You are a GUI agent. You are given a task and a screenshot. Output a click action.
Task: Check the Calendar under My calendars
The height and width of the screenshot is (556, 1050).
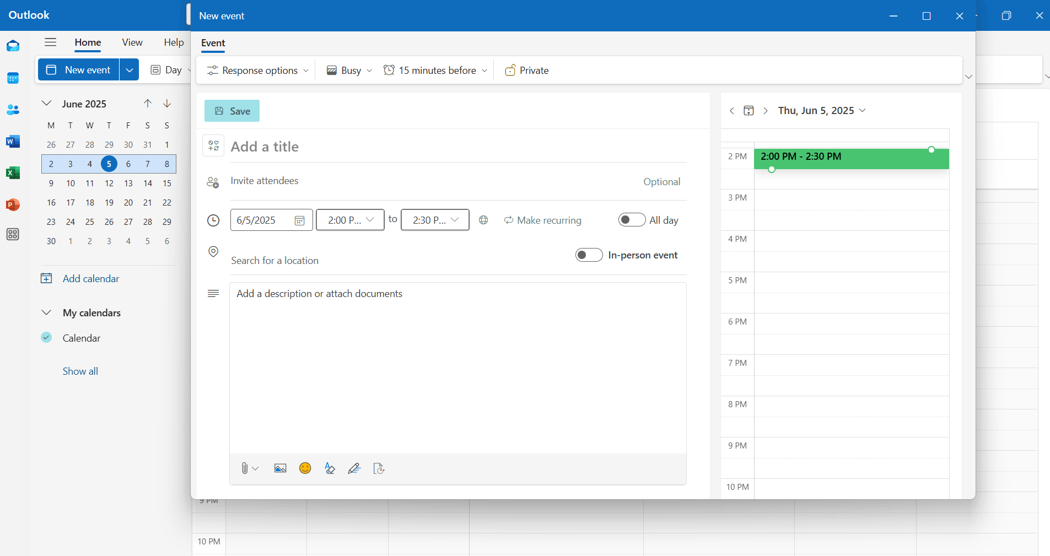[46, 337]
